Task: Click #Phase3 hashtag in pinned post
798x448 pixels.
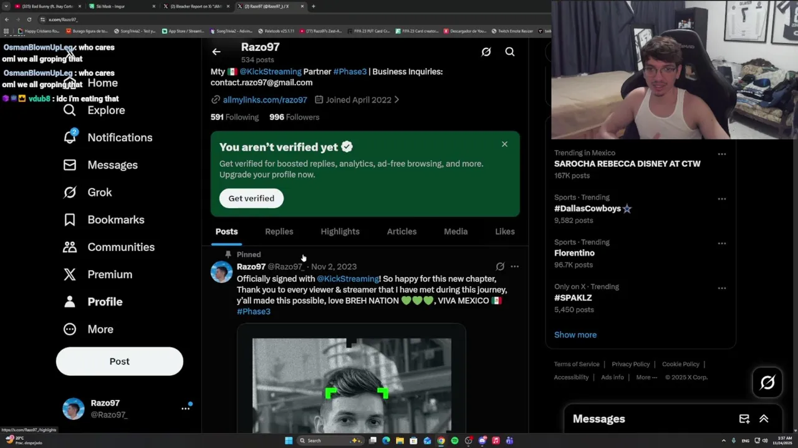Action: click(x=254, y=311)
